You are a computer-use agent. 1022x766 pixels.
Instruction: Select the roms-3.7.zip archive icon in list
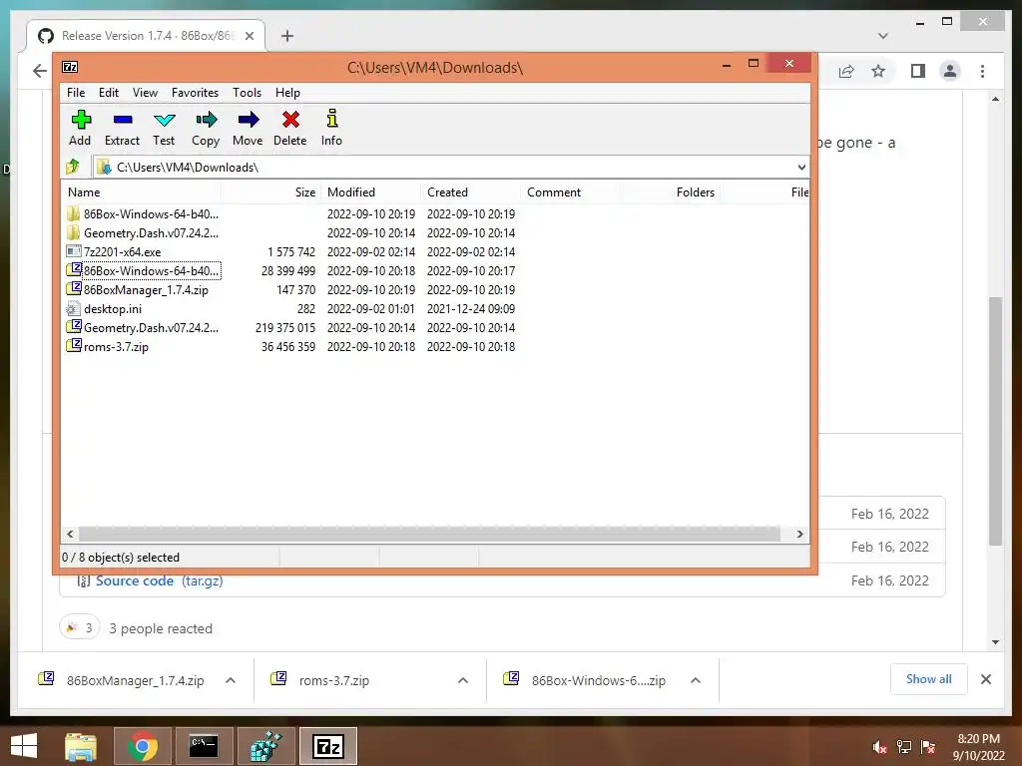[74, 346]
